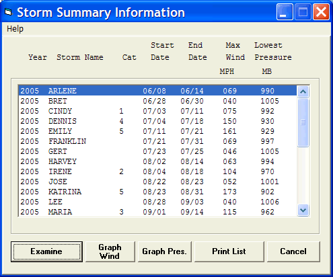Click the Print List button

pyautogui.click(x=229, y=251)
